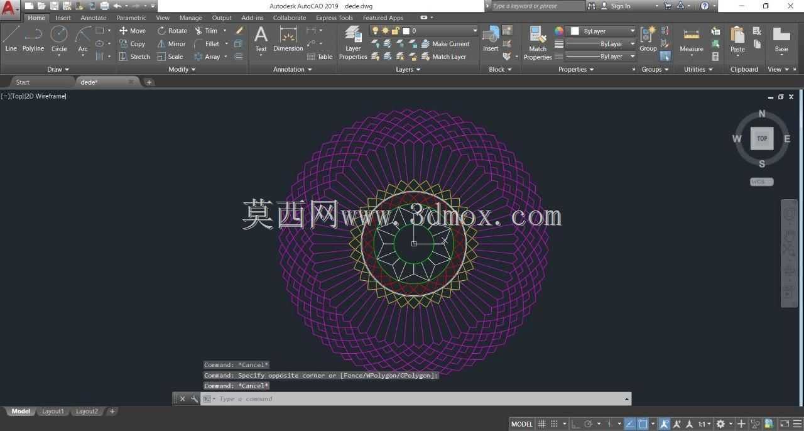Expand the Layers panel
The height and width of the screenshot is (431, 804).
408,69
